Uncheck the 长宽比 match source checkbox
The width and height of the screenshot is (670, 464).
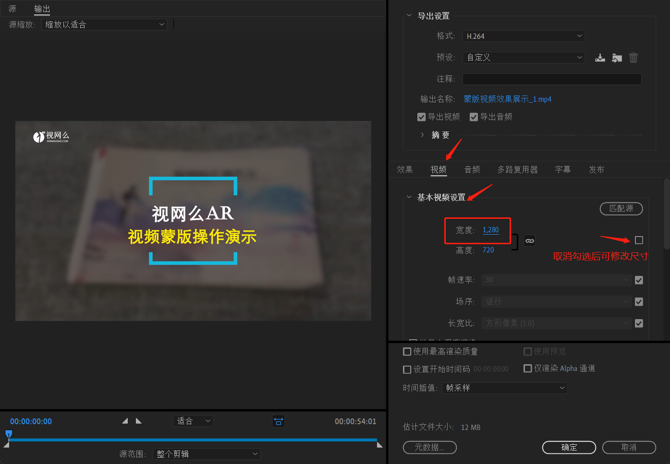point(639,323)
